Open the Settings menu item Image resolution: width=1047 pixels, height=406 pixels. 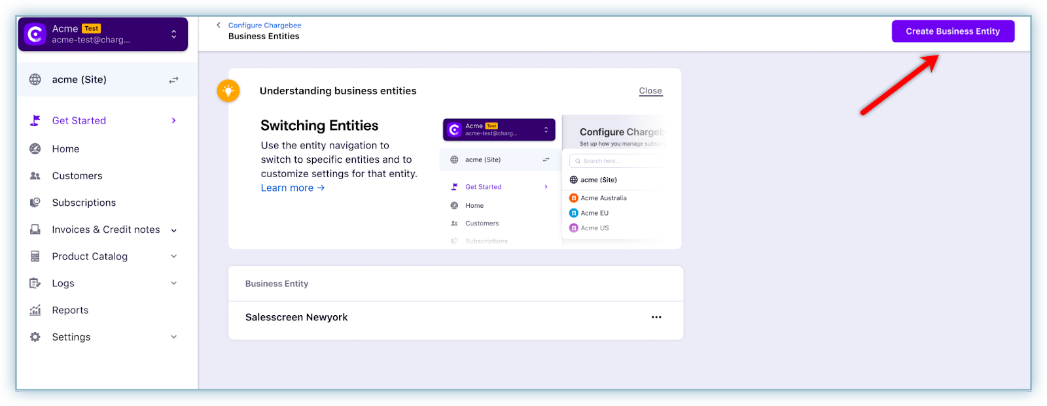point(71,337)
